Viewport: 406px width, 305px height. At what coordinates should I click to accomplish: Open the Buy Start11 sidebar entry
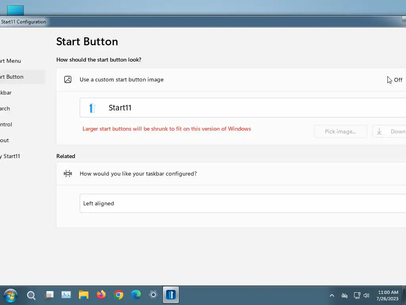10,156
